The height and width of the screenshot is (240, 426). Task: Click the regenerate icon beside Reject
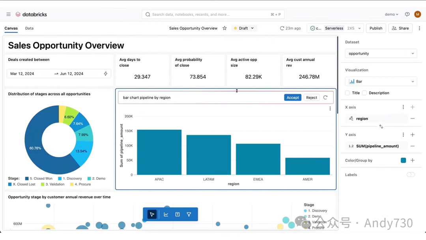pos(325,97)
